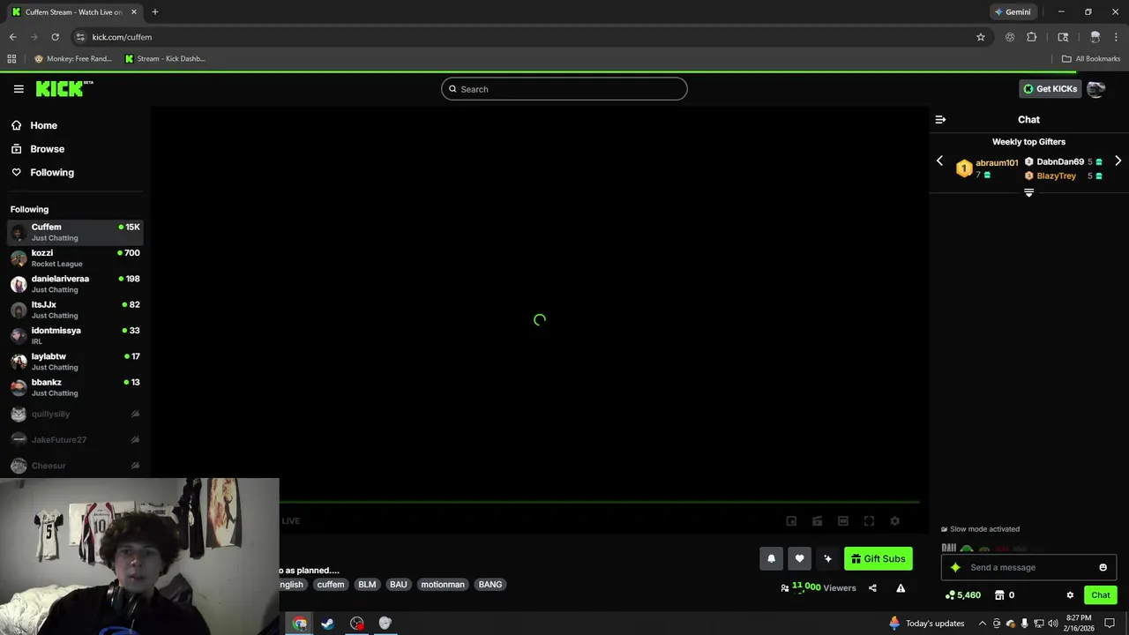
Task: Open channel points 5,460 balance
Action: pyautogui.click(x=962, y=595)
